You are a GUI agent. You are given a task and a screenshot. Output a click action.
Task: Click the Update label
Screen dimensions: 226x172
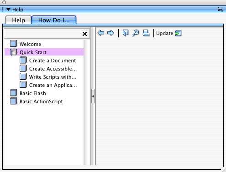[x=165, y=33]
